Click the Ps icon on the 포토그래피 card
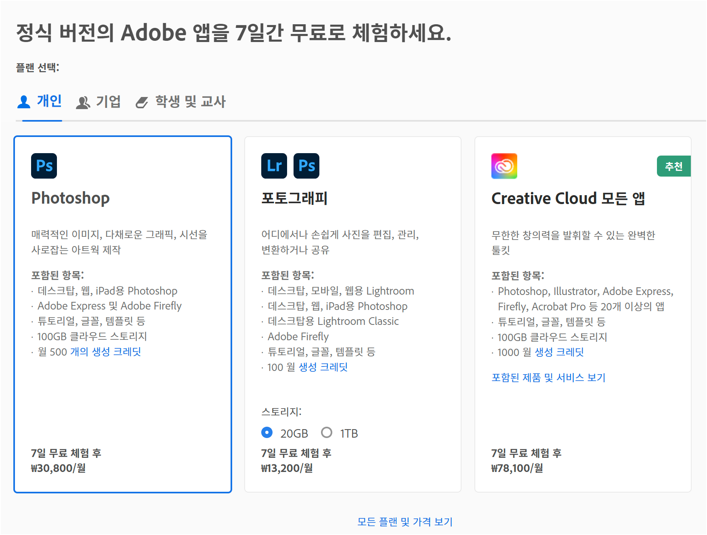The height and width of the screenshot is (535, 707). [306, 166]
